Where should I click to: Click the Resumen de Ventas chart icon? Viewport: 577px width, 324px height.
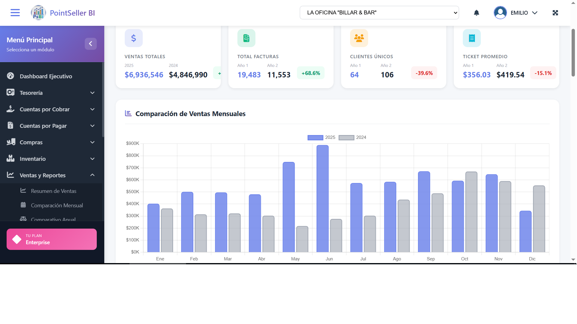click(x=23, y=191)
